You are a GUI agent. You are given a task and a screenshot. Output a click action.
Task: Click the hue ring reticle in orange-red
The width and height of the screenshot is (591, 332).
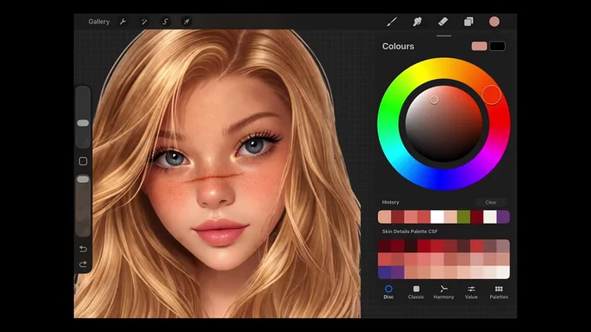(492, 94)
